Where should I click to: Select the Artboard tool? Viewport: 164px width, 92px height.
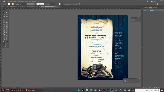4,37
